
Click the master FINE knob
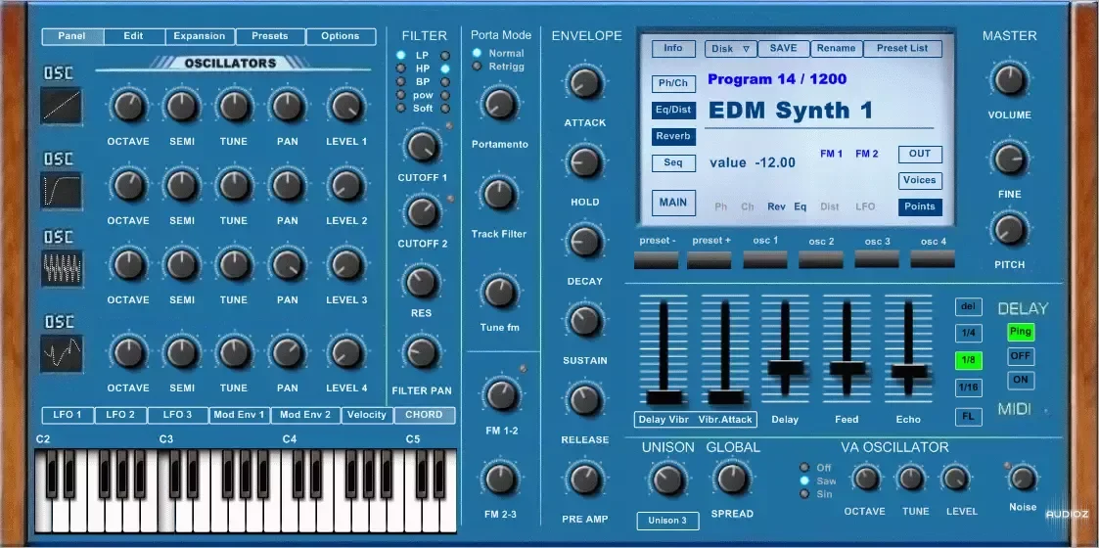click(1009, 159)
